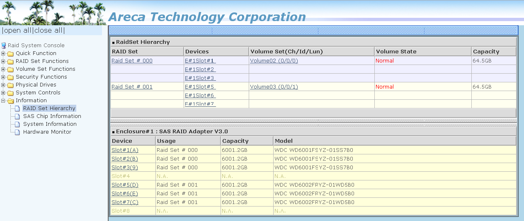524x221 pixels.
Task: Click the RAID Set Functions folder icon
Action: (x=10, y=61)
